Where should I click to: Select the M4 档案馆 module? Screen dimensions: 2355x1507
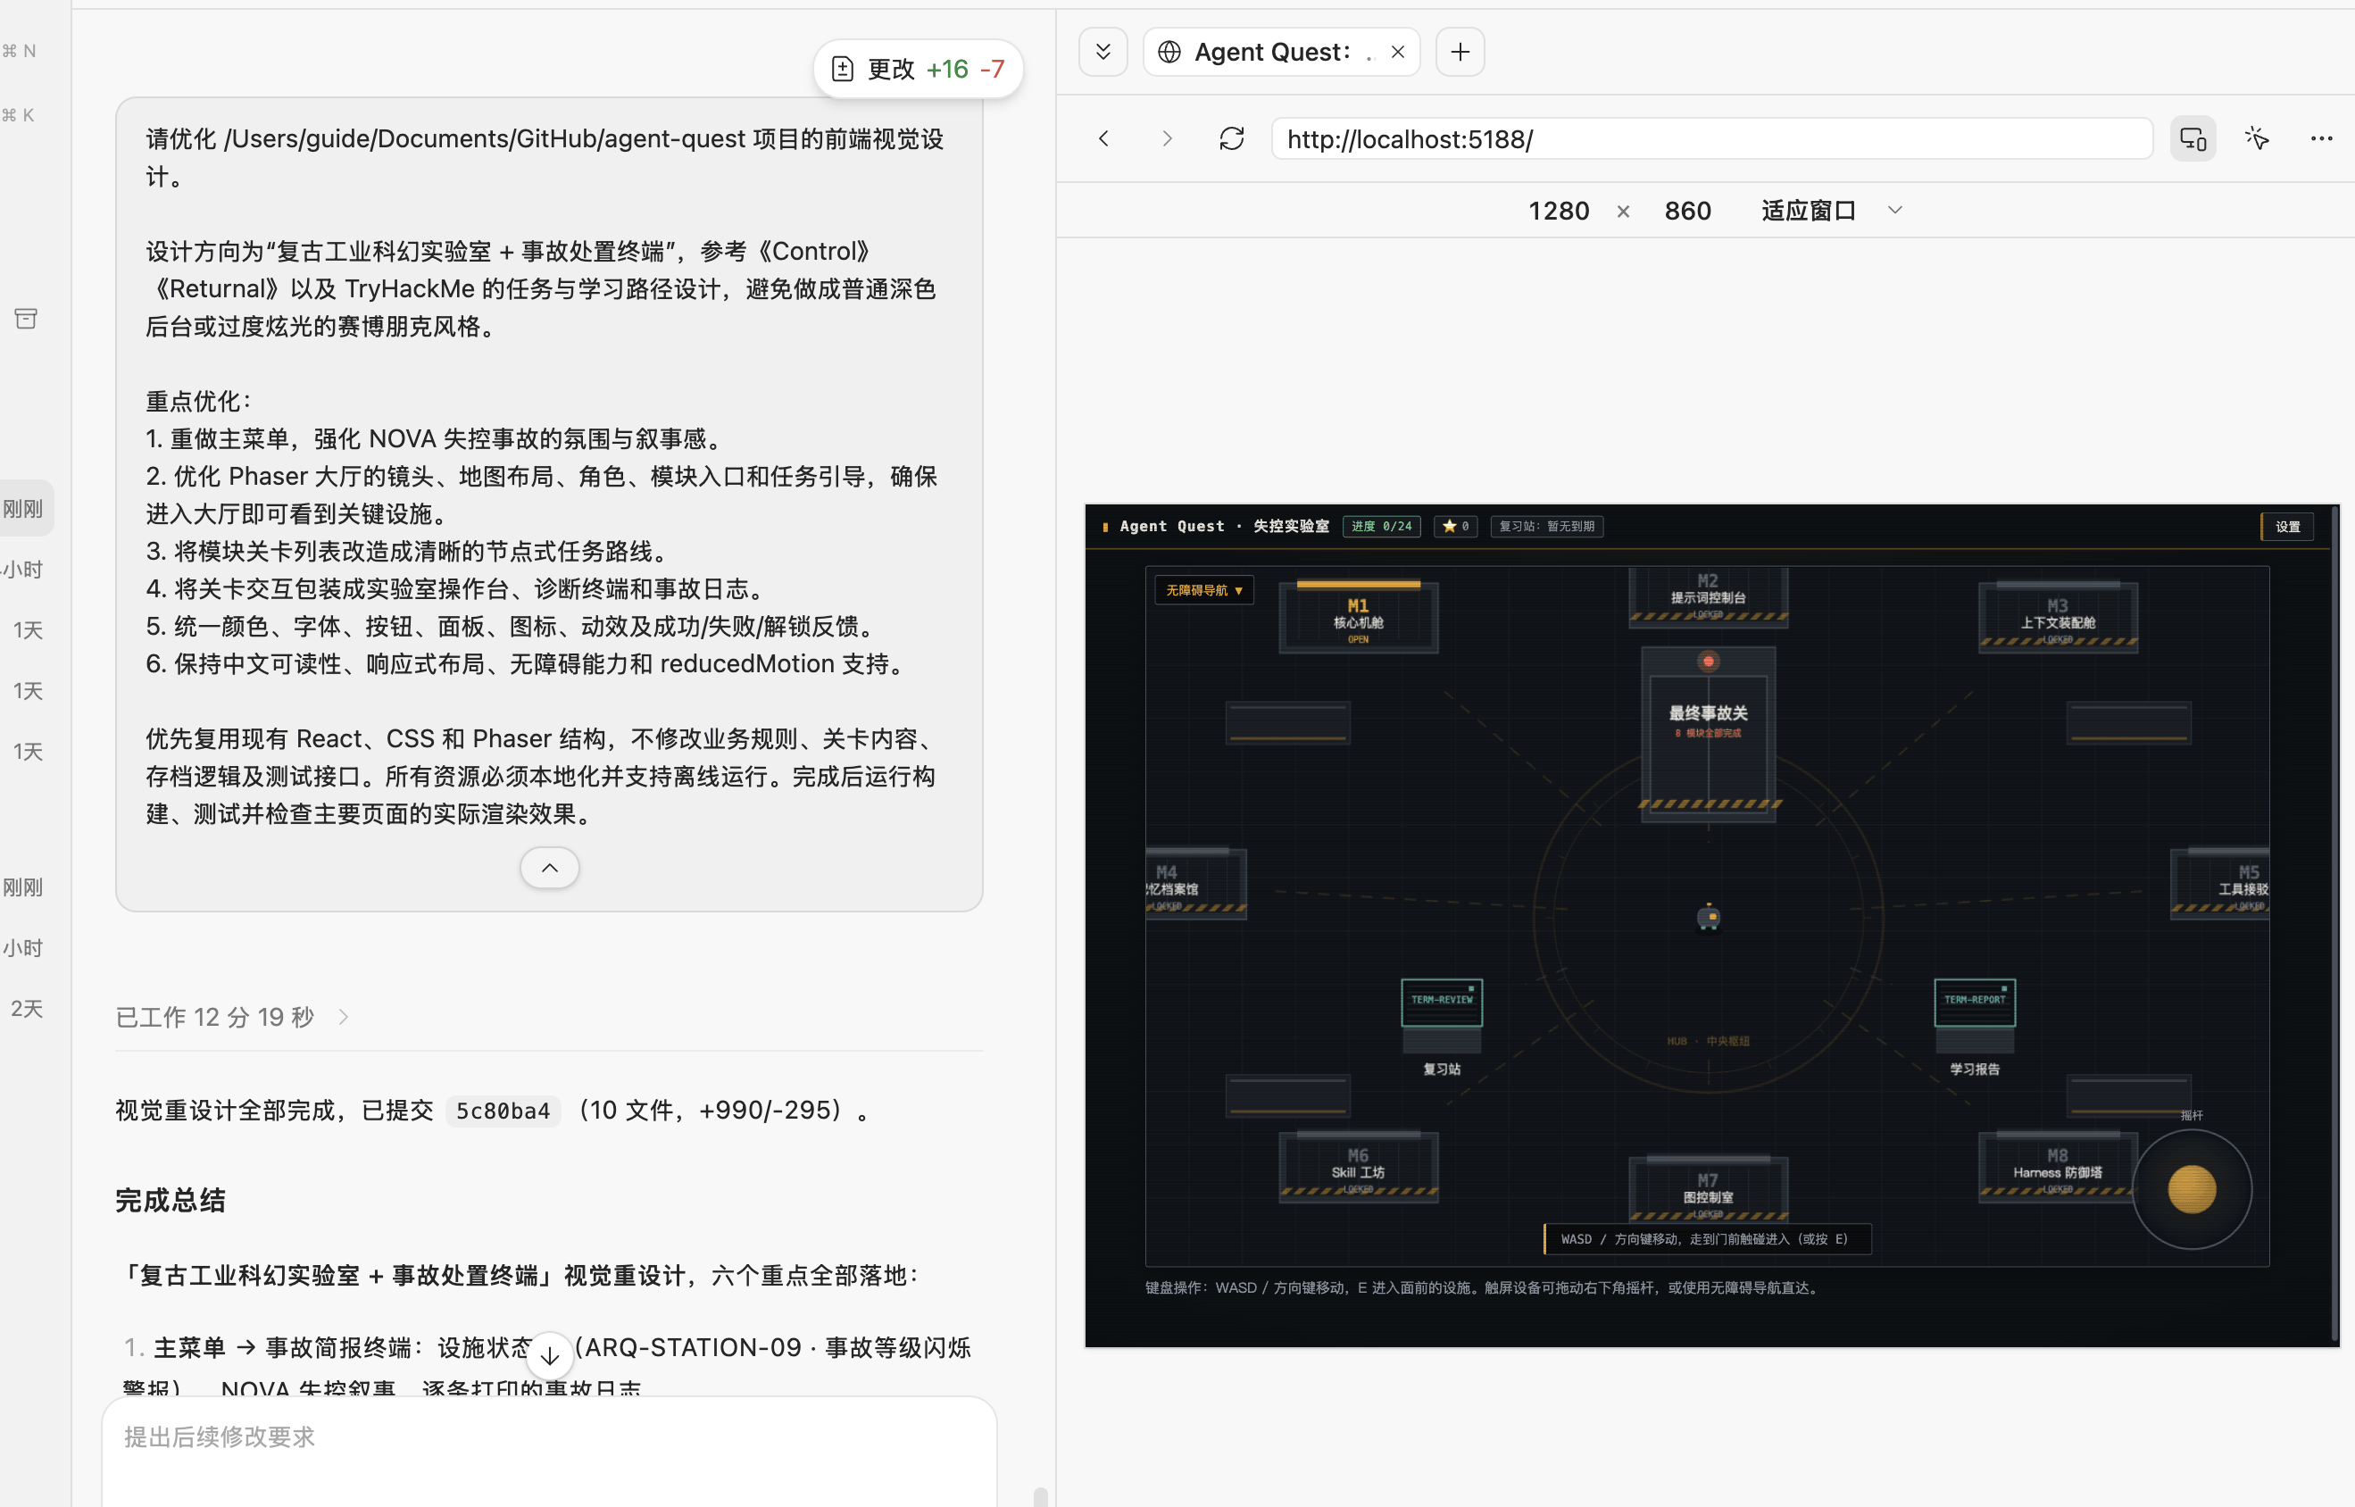tap(1195, 885)
